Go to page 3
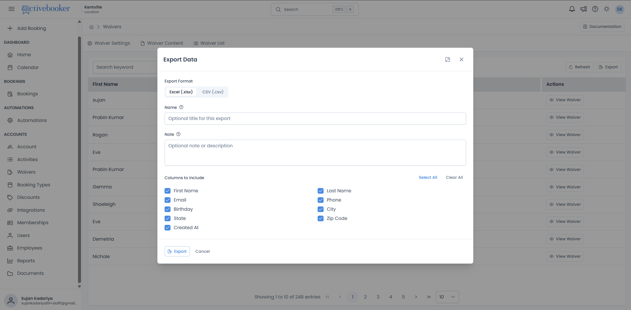The image size is (631, 310). pos(378,297)
